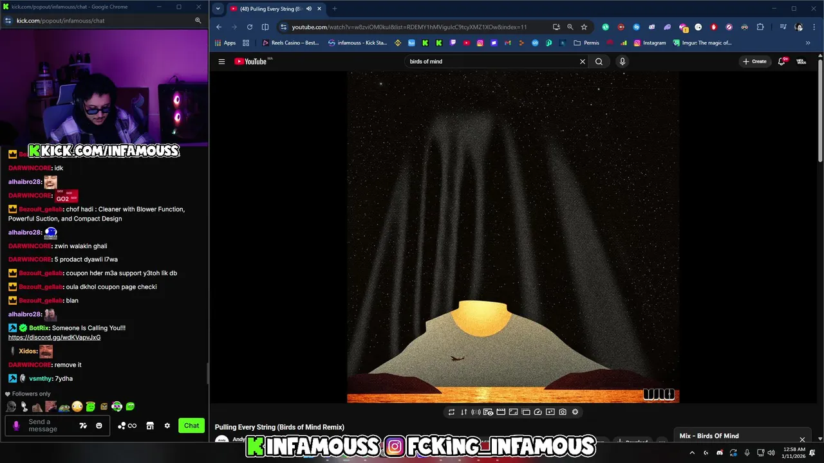Toggle cinema mode clapperboard icon
Image resolution: width=824 pixels, height=463 pixels.
click(501, 412)
